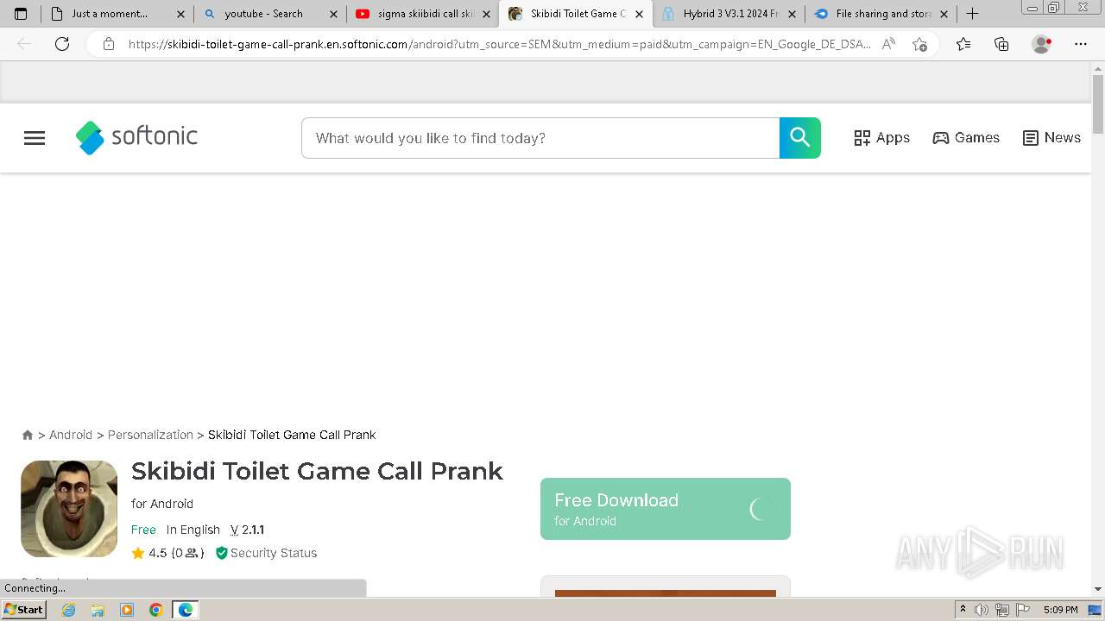Launch Internet Explorer from taskbar
Viewport: 1105px width, 621px height.
tap(69, 610)
